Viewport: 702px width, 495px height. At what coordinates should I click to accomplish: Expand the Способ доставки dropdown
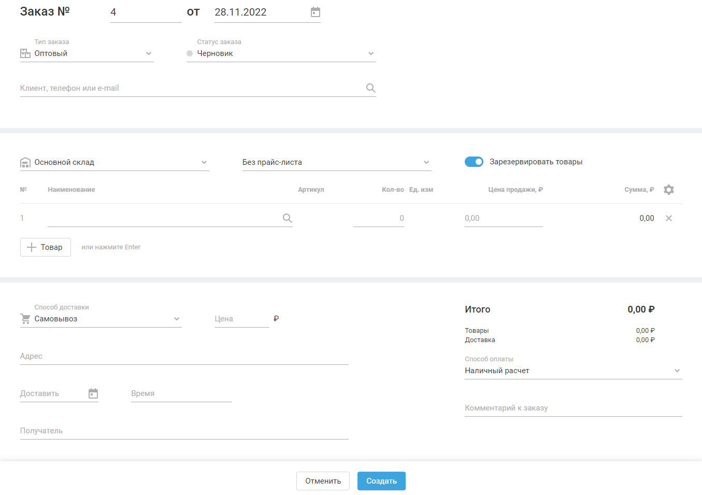[177, 319]
